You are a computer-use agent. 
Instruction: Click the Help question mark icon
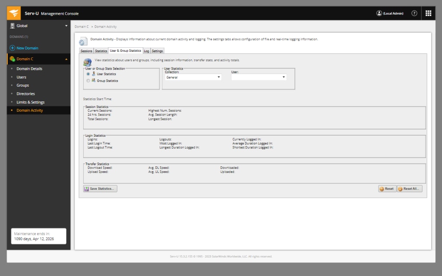[x=414, y=13]
